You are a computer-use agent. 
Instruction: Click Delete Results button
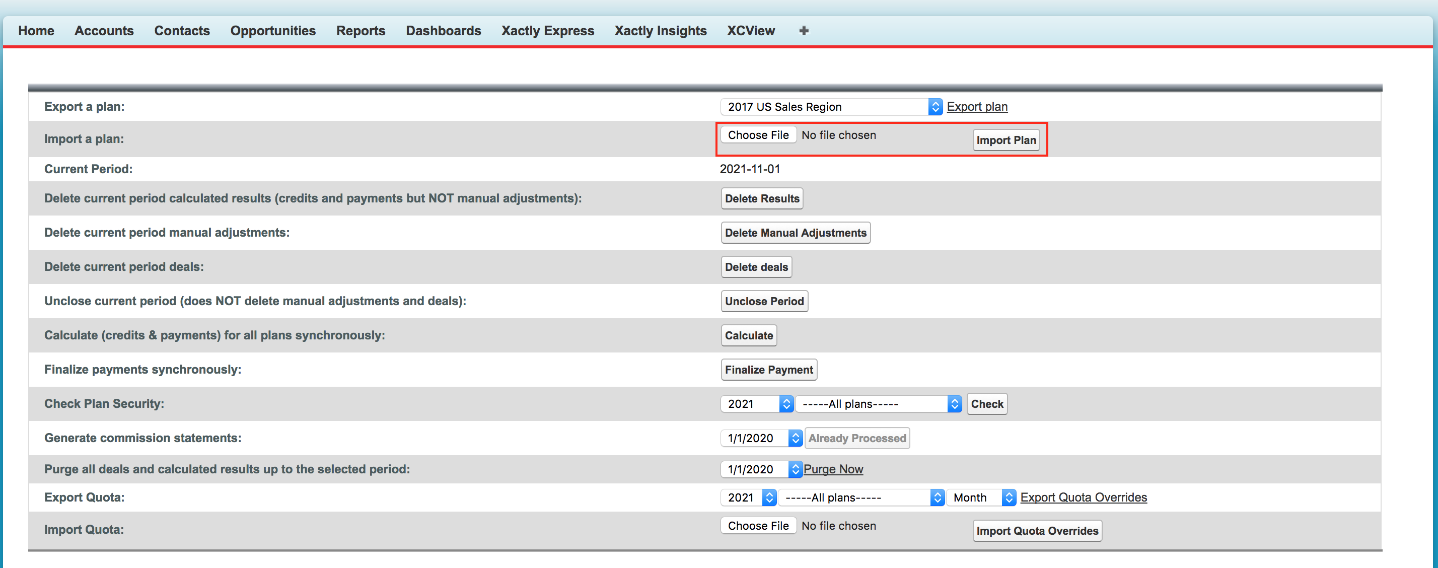762,199
